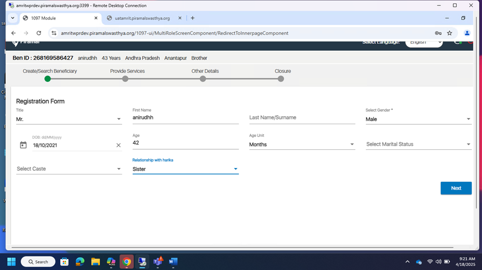Screen dimensions: 482x270
Task: Open the password key icon
Action: [x=438, y=33]
